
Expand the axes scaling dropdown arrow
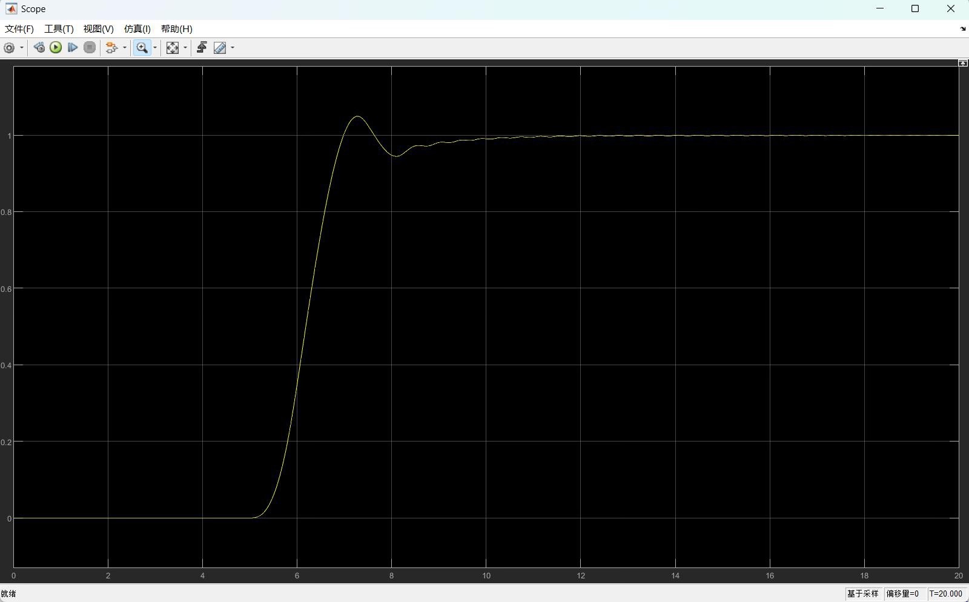click(185, 48)
